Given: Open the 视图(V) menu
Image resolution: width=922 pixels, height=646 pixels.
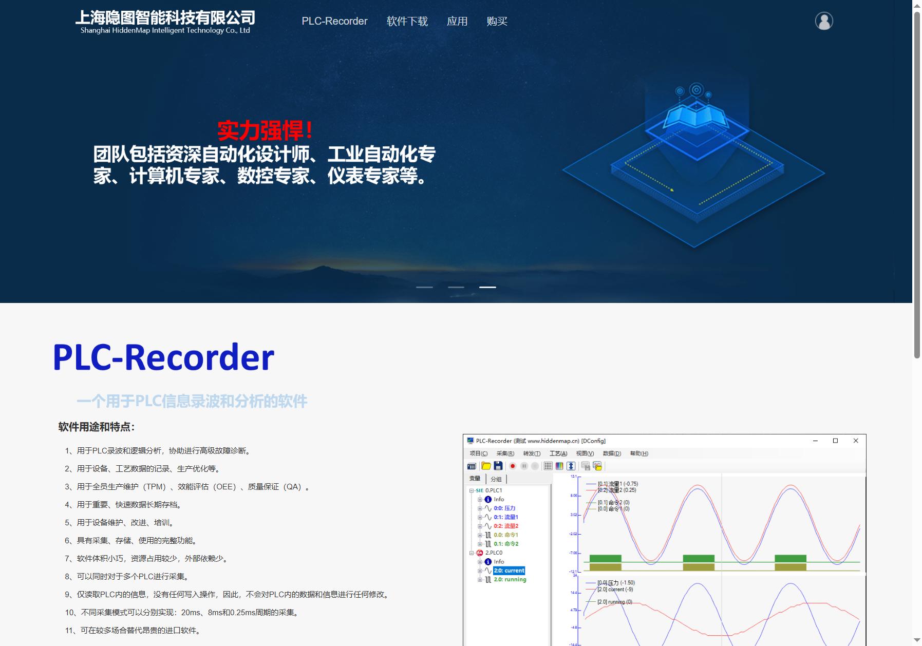Looking at the screenshot, I should (585, 453).
